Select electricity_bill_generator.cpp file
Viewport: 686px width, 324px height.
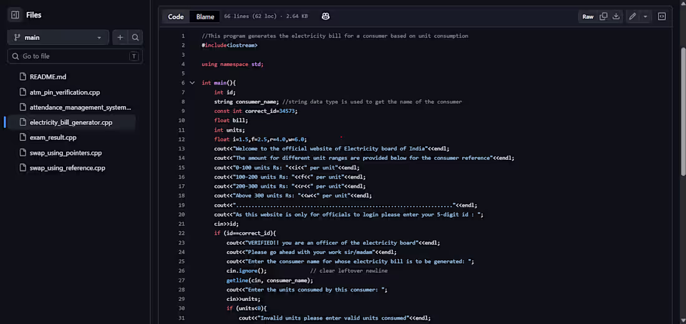tap(71, 122)
